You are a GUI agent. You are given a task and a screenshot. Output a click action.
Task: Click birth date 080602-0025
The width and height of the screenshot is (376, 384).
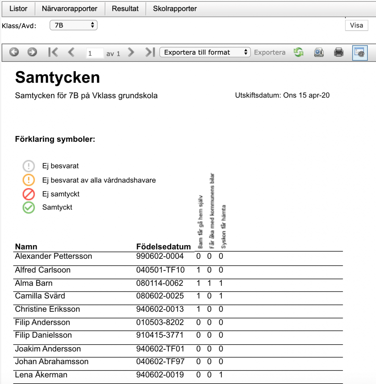[x=160, y=296]
